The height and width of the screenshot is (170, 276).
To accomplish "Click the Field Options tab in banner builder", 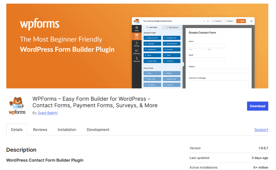I will (172, 28).
